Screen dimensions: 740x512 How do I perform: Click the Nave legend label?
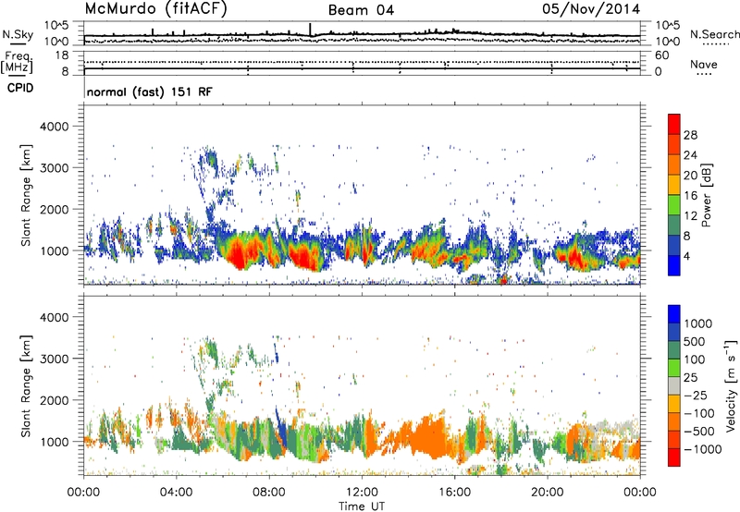[x=704, y=64]
